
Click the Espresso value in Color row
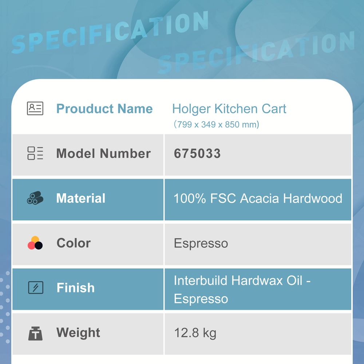201,243
